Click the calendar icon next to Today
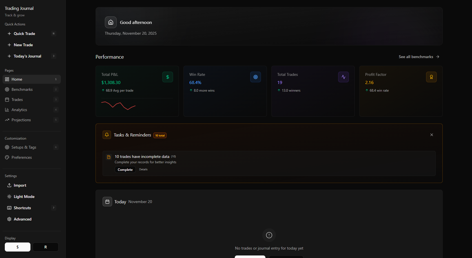The width and height of the screenshot is (472, 258). [x=107, y=202]
